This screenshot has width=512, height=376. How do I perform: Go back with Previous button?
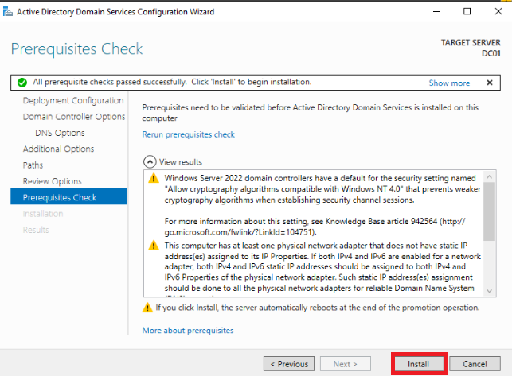coord(289,363)
